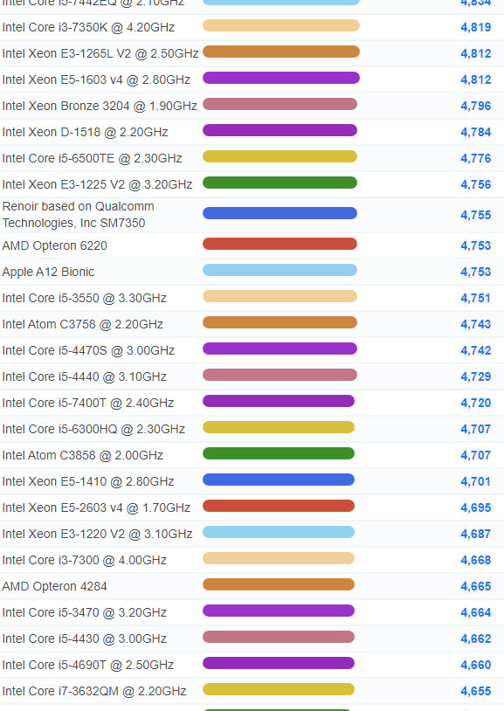
Task: Click score 4,687 for Xeon E3-1220 V2
Action: [x=476, y=535]
